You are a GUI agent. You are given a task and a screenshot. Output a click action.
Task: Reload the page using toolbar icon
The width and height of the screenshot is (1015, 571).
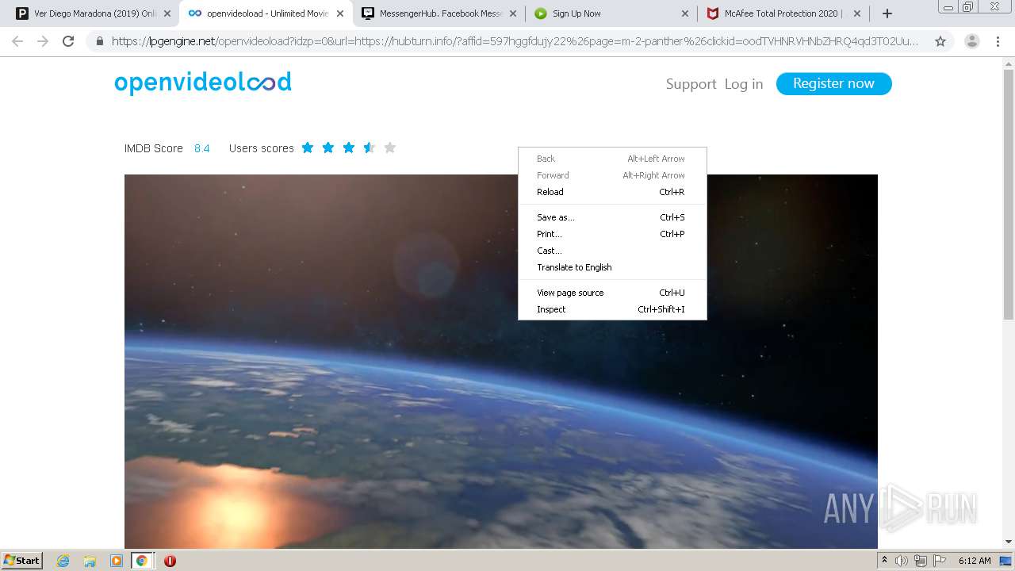click(68, 41)
